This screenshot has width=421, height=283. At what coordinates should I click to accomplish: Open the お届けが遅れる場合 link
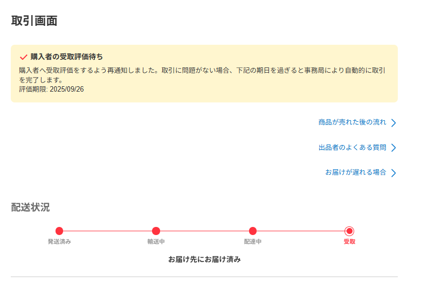pyautogui.click(x=355, y=172)
